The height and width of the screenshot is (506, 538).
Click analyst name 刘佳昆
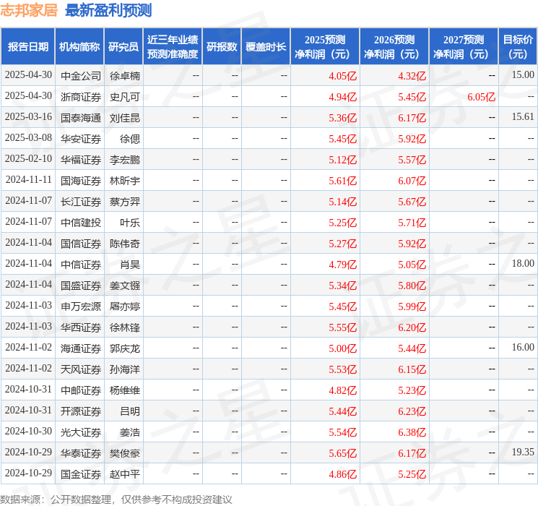coord(124,118)
